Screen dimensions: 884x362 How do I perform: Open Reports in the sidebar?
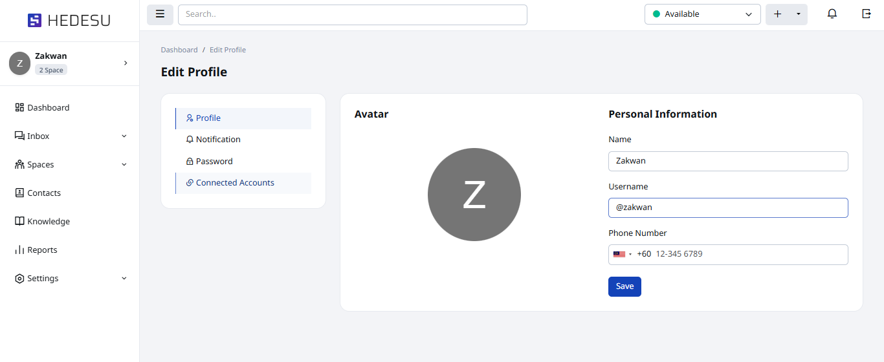coord(42,250)
